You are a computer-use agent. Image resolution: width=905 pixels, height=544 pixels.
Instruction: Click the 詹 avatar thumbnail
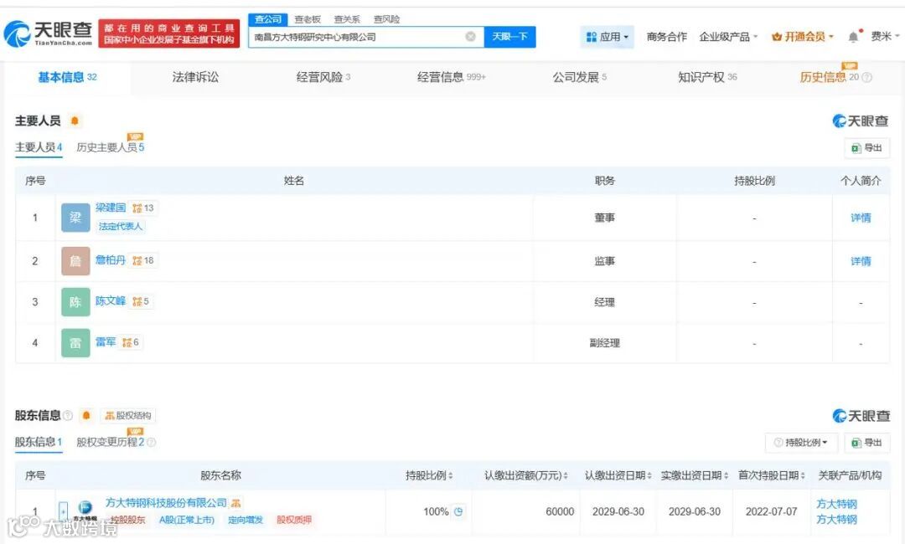75,261
